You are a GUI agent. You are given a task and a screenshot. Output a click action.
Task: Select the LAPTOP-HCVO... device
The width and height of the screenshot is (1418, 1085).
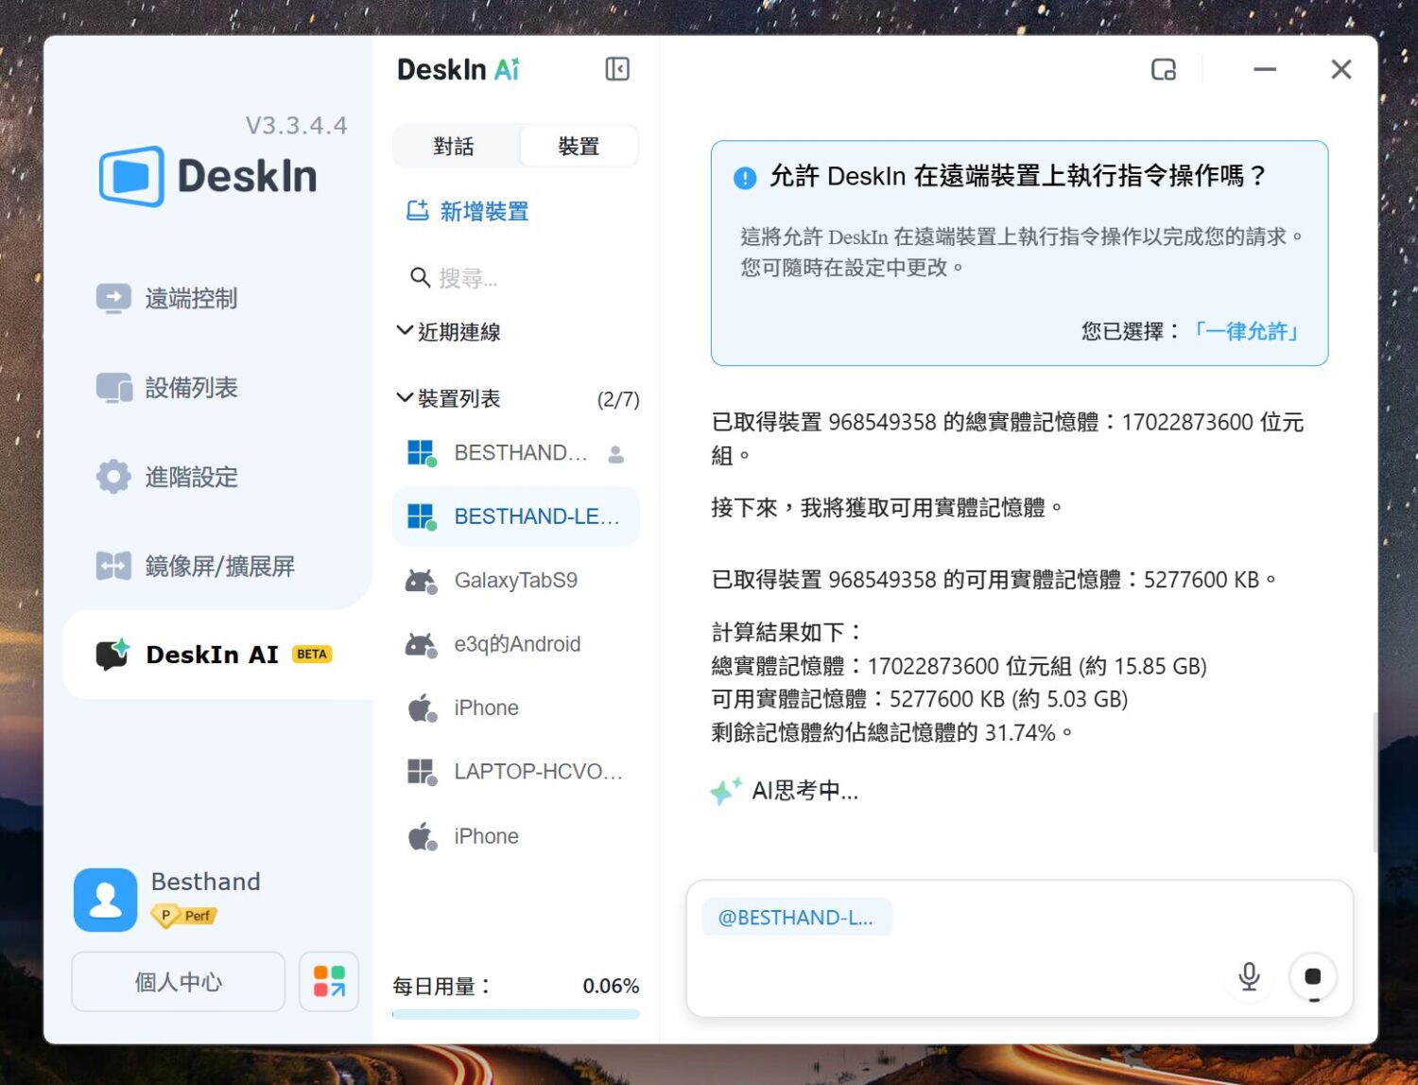click(x=516, y=772)
